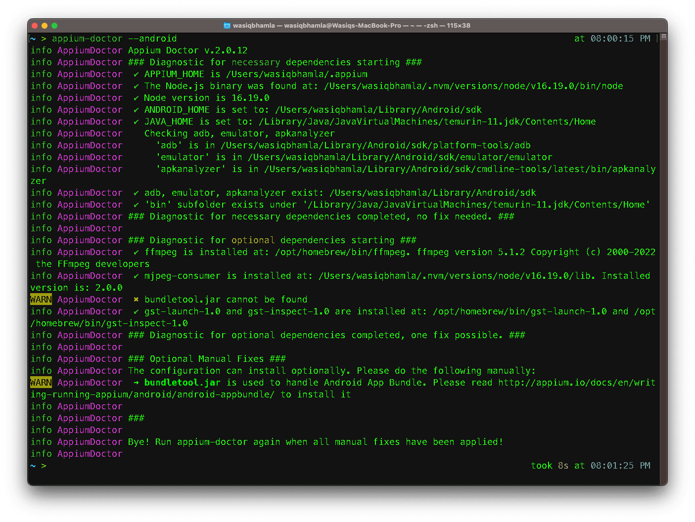This screenshot has width=695, height=522.
Task: Click the shell prompt tilde at the top left
Action: coord(33,38)
